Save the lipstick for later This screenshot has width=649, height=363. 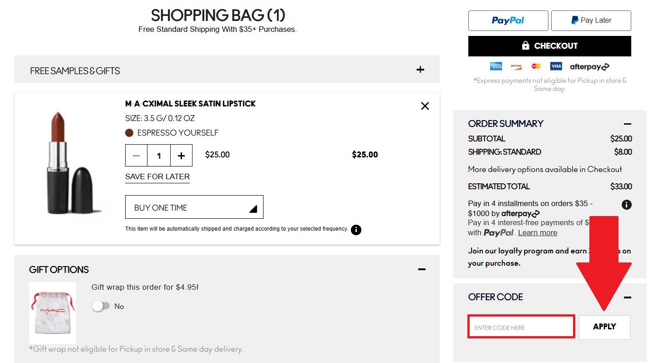point(157,176)
